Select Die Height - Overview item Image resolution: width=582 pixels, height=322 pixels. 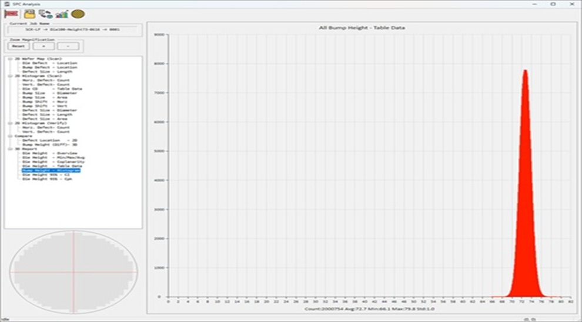[x=50, y=153]
